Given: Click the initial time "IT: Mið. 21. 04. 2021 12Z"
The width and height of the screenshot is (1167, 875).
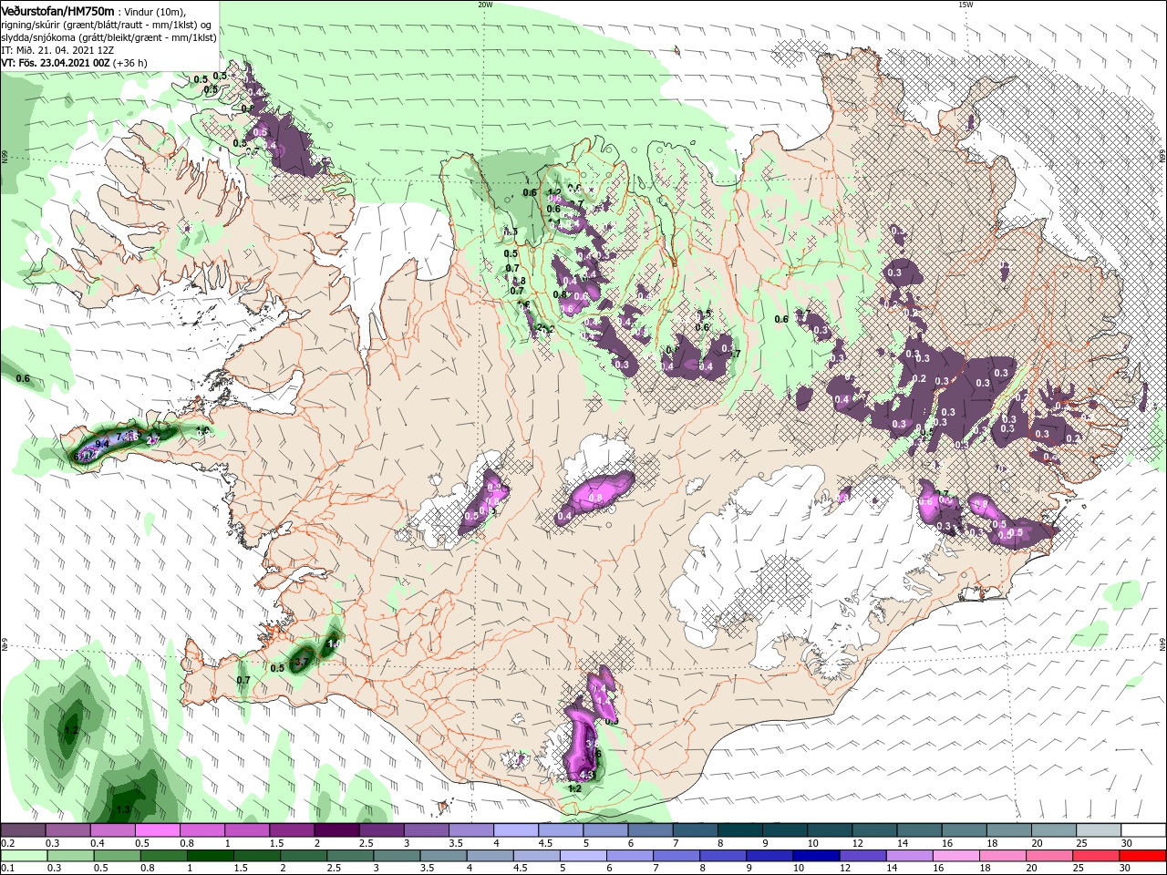Looking at the screenshot, I should [57, 49].
